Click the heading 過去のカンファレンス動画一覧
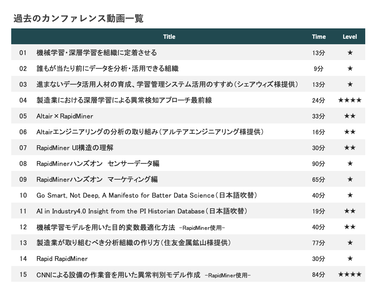This screenshot has height=296, width=377. coord(78,19)
